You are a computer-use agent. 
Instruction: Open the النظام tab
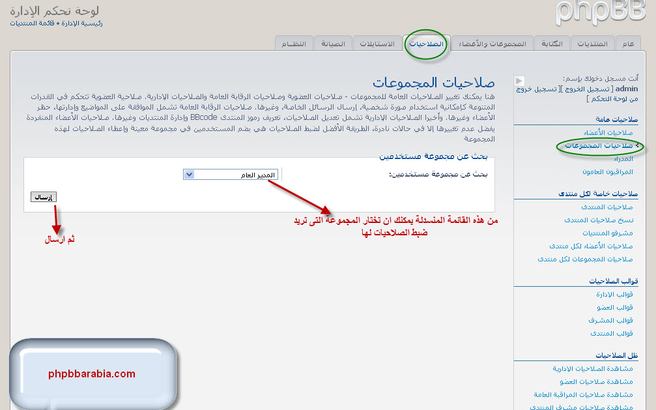tap(294, 44)
